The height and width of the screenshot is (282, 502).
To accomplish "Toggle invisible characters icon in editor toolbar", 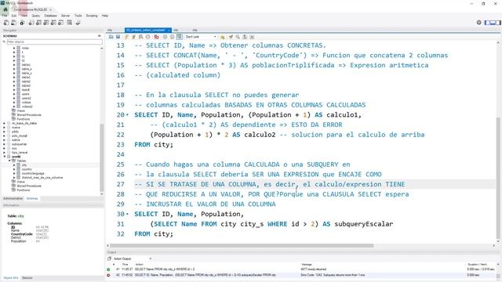I will (245, 37).
